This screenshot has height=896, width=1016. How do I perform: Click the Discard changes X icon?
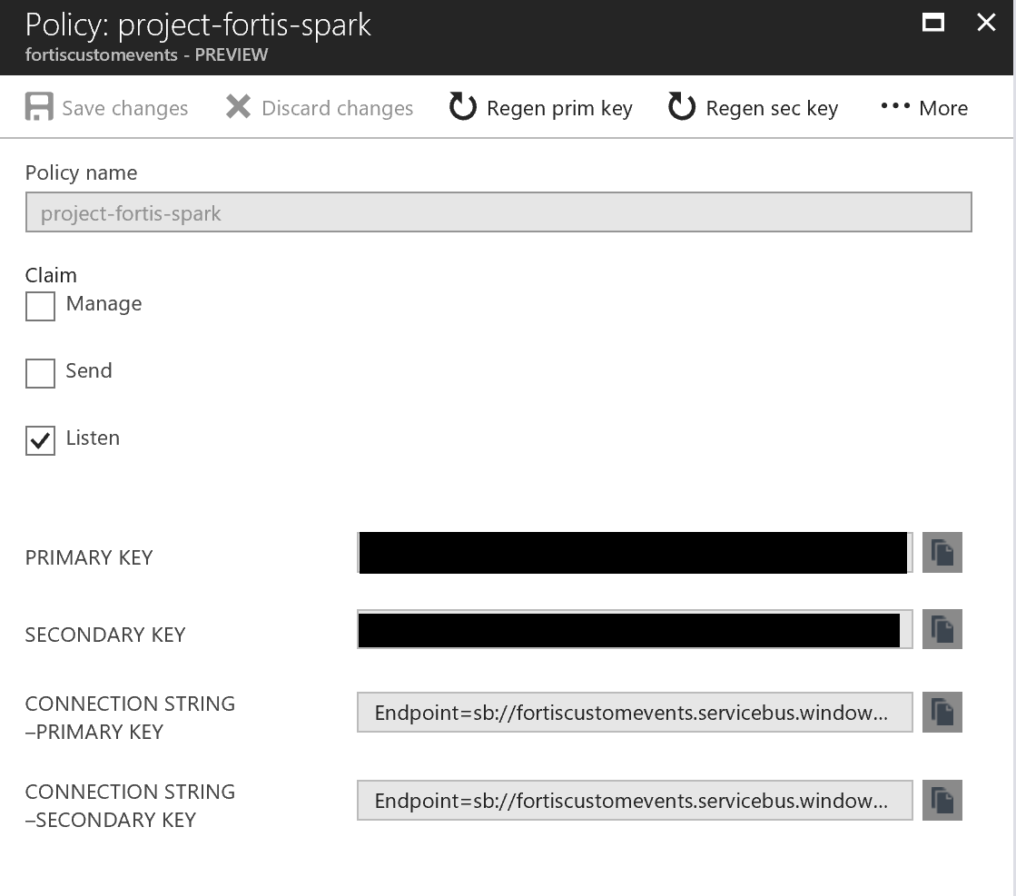point(238,107)
